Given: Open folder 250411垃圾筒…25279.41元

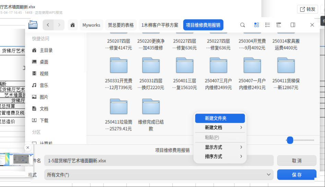Looking at the screenshot, I should point(119,115).
